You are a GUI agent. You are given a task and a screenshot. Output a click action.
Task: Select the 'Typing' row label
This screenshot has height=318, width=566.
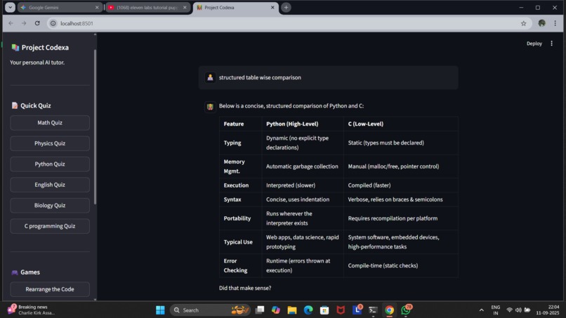[x=232, y=143]
